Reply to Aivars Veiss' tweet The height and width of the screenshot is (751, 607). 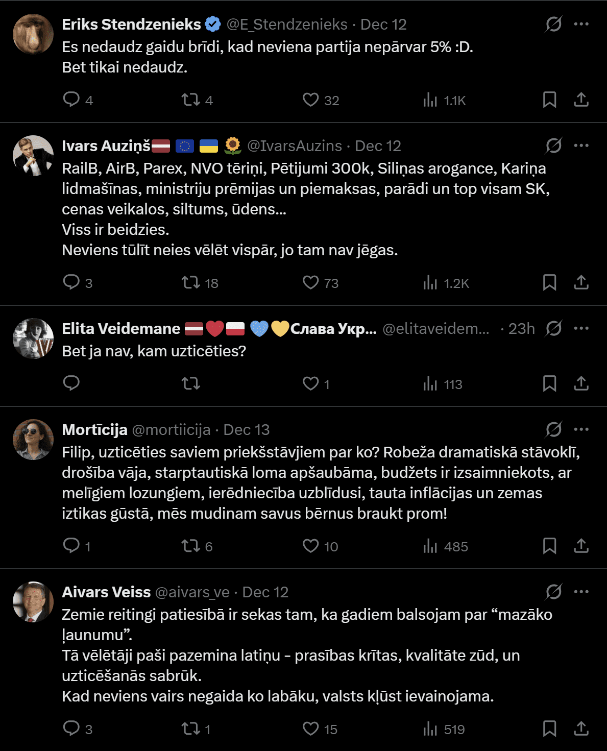point(71,729)
